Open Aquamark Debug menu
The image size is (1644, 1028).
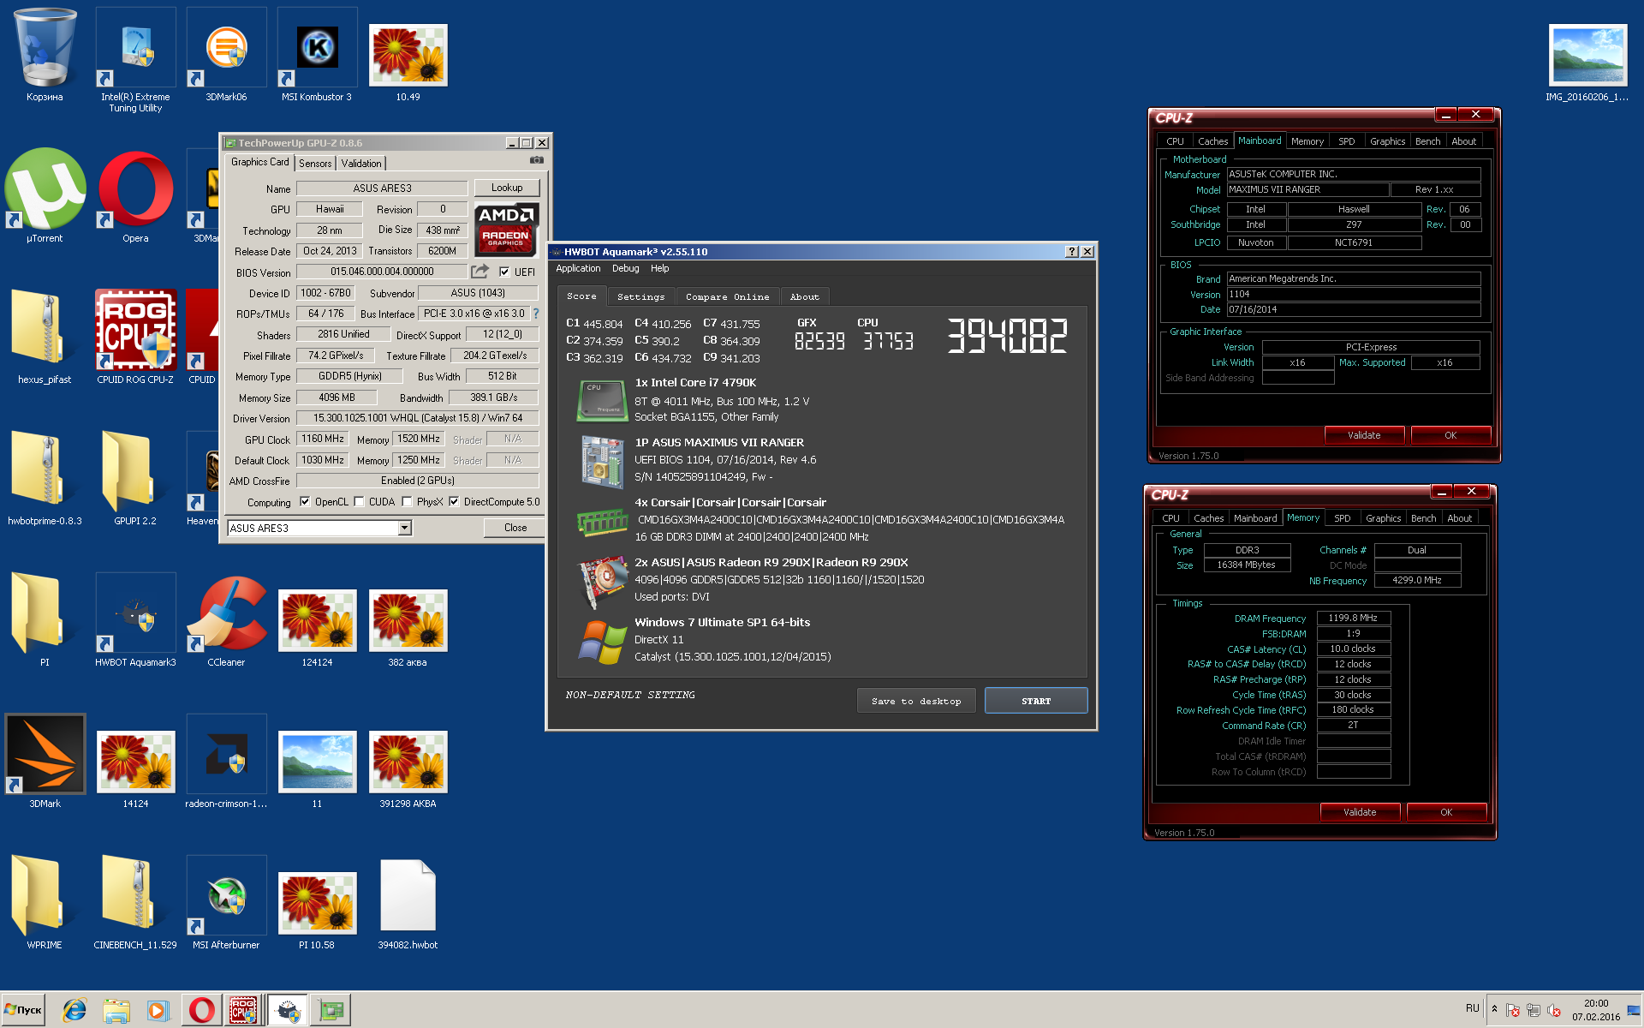click(625, 268)
